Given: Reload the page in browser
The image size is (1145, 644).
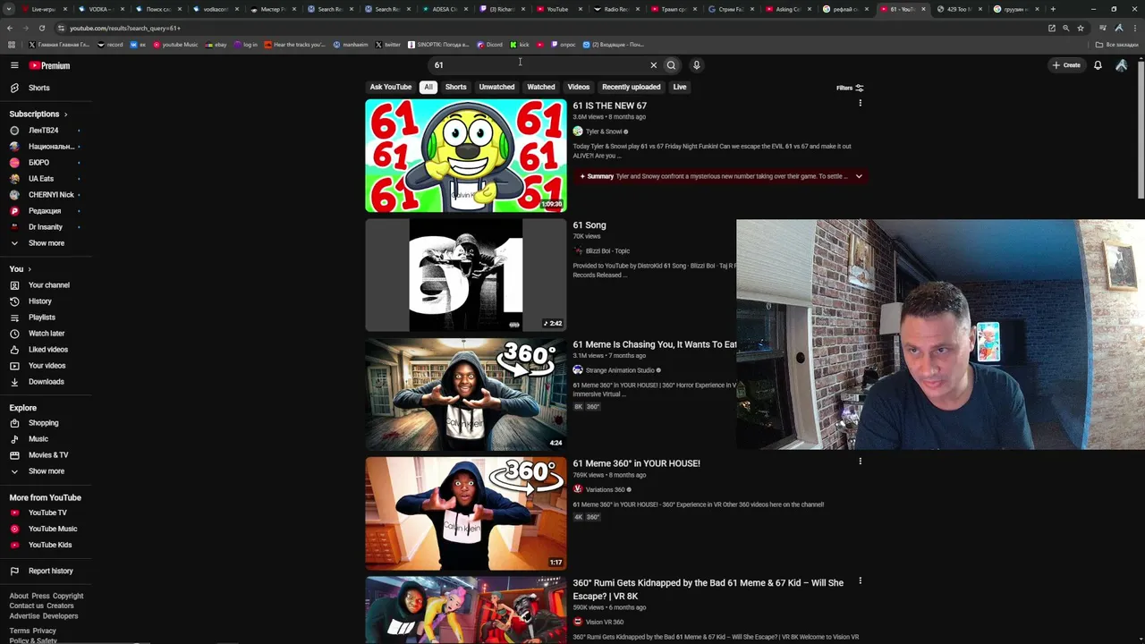Looking at the screenshot, I should (x=41, y=28).
